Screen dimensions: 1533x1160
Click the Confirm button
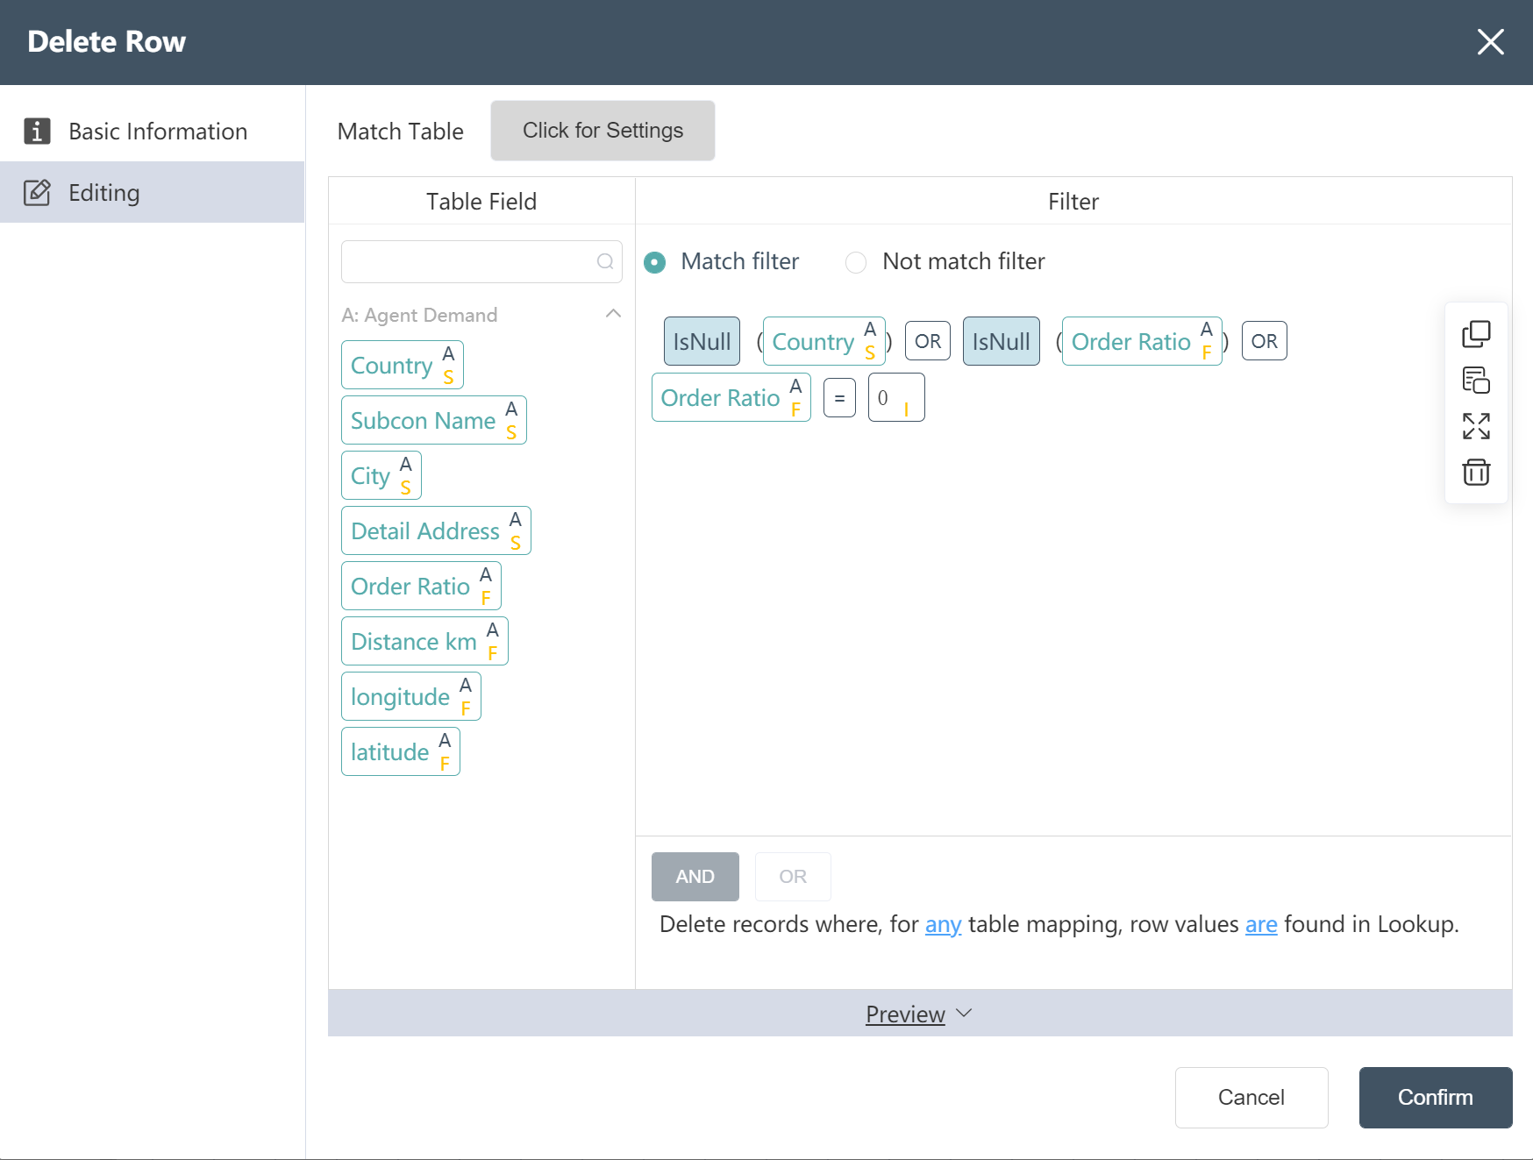[1436, 1098]
